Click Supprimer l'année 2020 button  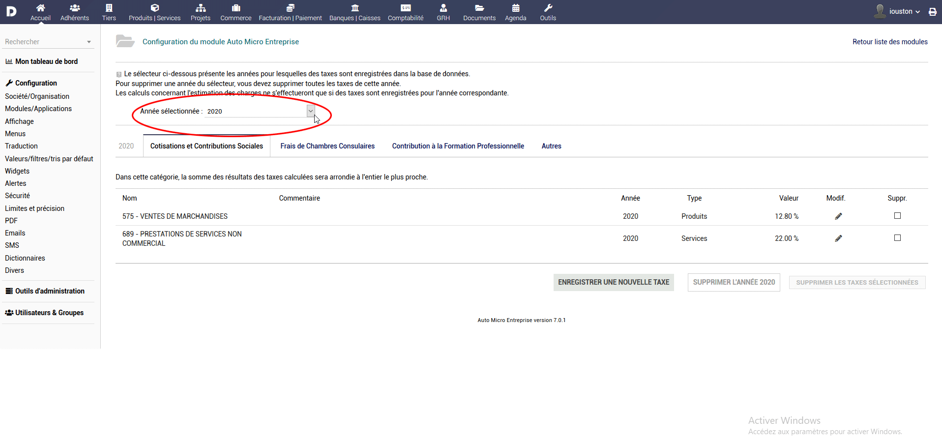(x=734, y=282)
